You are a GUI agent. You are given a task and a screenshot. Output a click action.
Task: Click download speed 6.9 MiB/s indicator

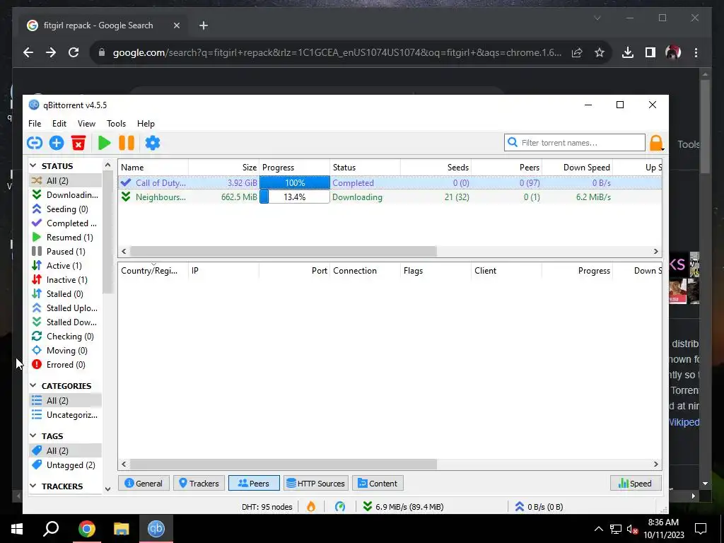click(x=403, y=506)
